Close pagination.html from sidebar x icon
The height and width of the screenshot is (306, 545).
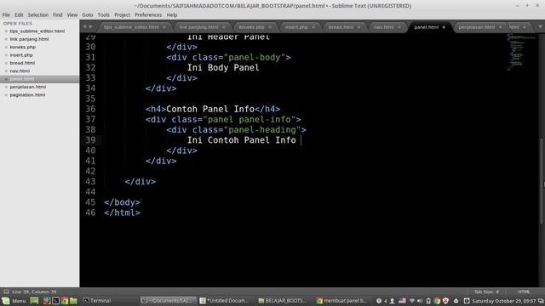(x=6, y=95)
